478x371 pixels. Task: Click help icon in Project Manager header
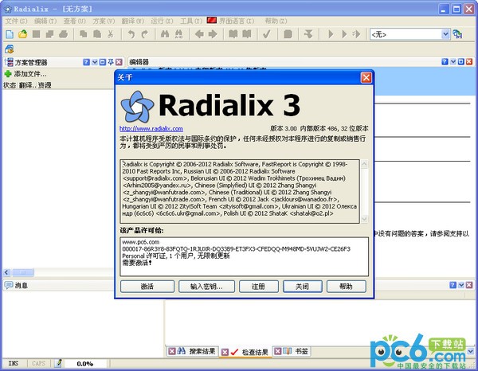[86, 62]
